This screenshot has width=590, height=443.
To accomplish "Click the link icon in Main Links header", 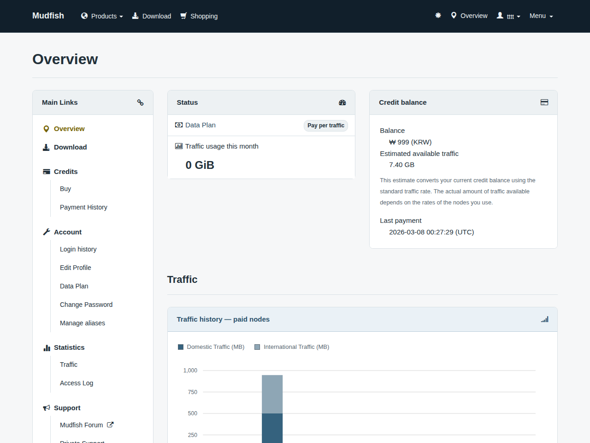I will [141, 102].
